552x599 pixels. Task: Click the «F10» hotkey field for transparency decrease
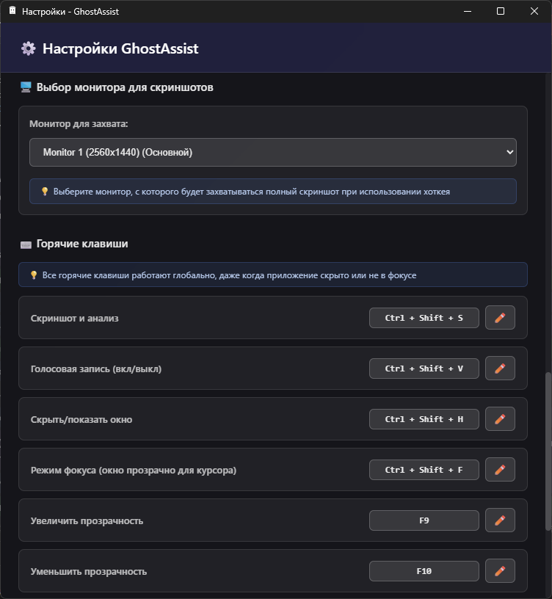[x=424, y=570]
